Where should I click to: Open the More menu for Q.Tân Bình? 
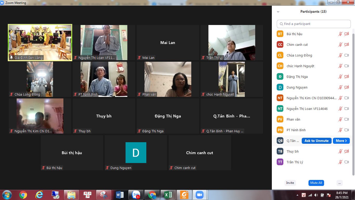coord(341,141)
